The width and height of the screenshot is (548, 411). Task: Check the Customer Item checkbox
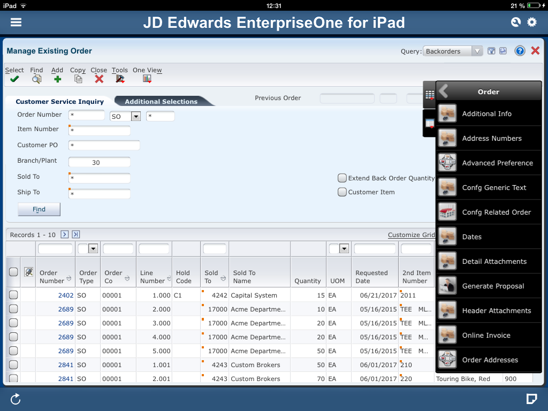tap(342, 192)
